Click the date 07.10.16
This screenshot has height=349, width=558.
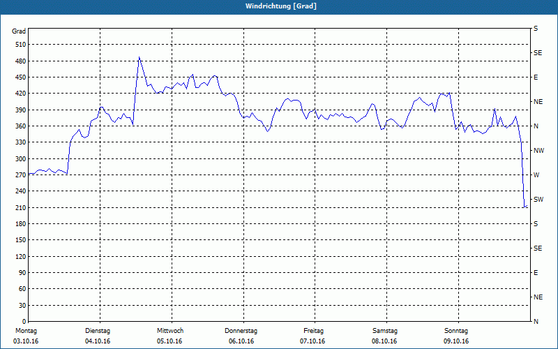point(312,341)
